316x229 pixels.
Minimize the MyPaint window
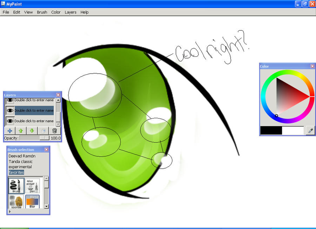tap(298, 4)
